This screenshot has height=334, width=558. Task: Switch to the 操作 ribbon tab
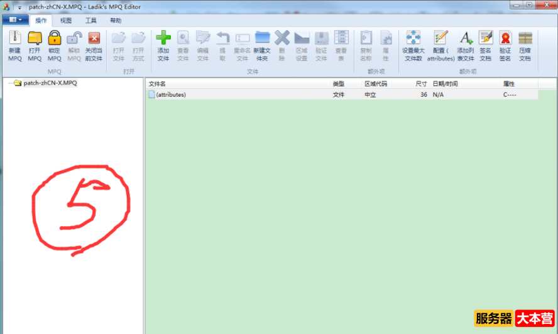(x=41, y=21)
